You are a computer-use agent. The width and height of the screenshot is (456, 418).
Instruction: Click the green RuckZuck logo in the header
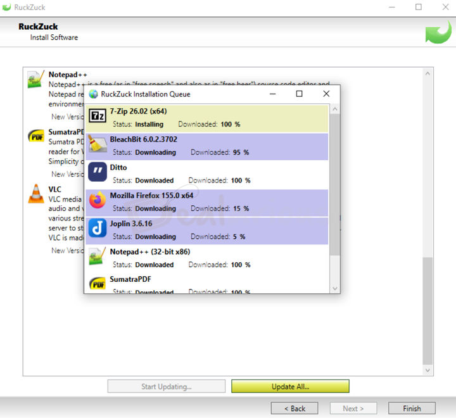(438, 32)
